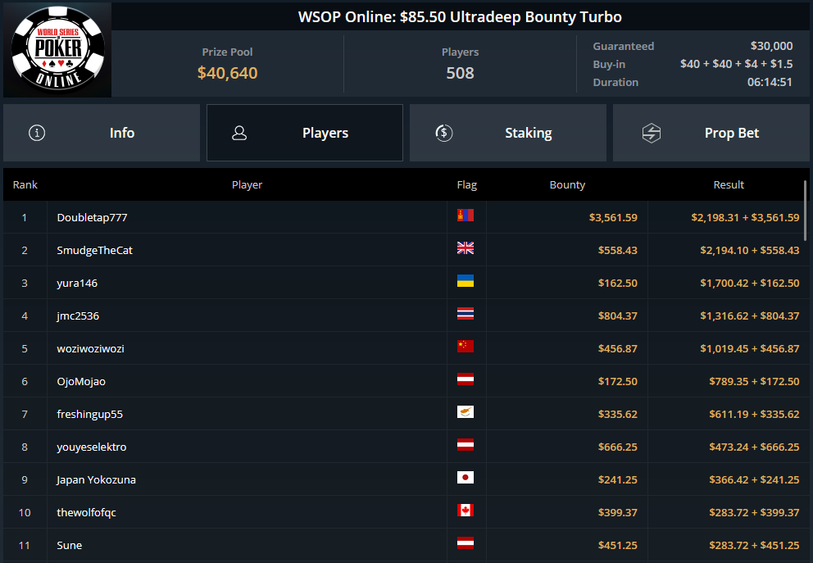Click the Info circle icon
The width and height of the screenshot is (813, 563).
point(37,133)
